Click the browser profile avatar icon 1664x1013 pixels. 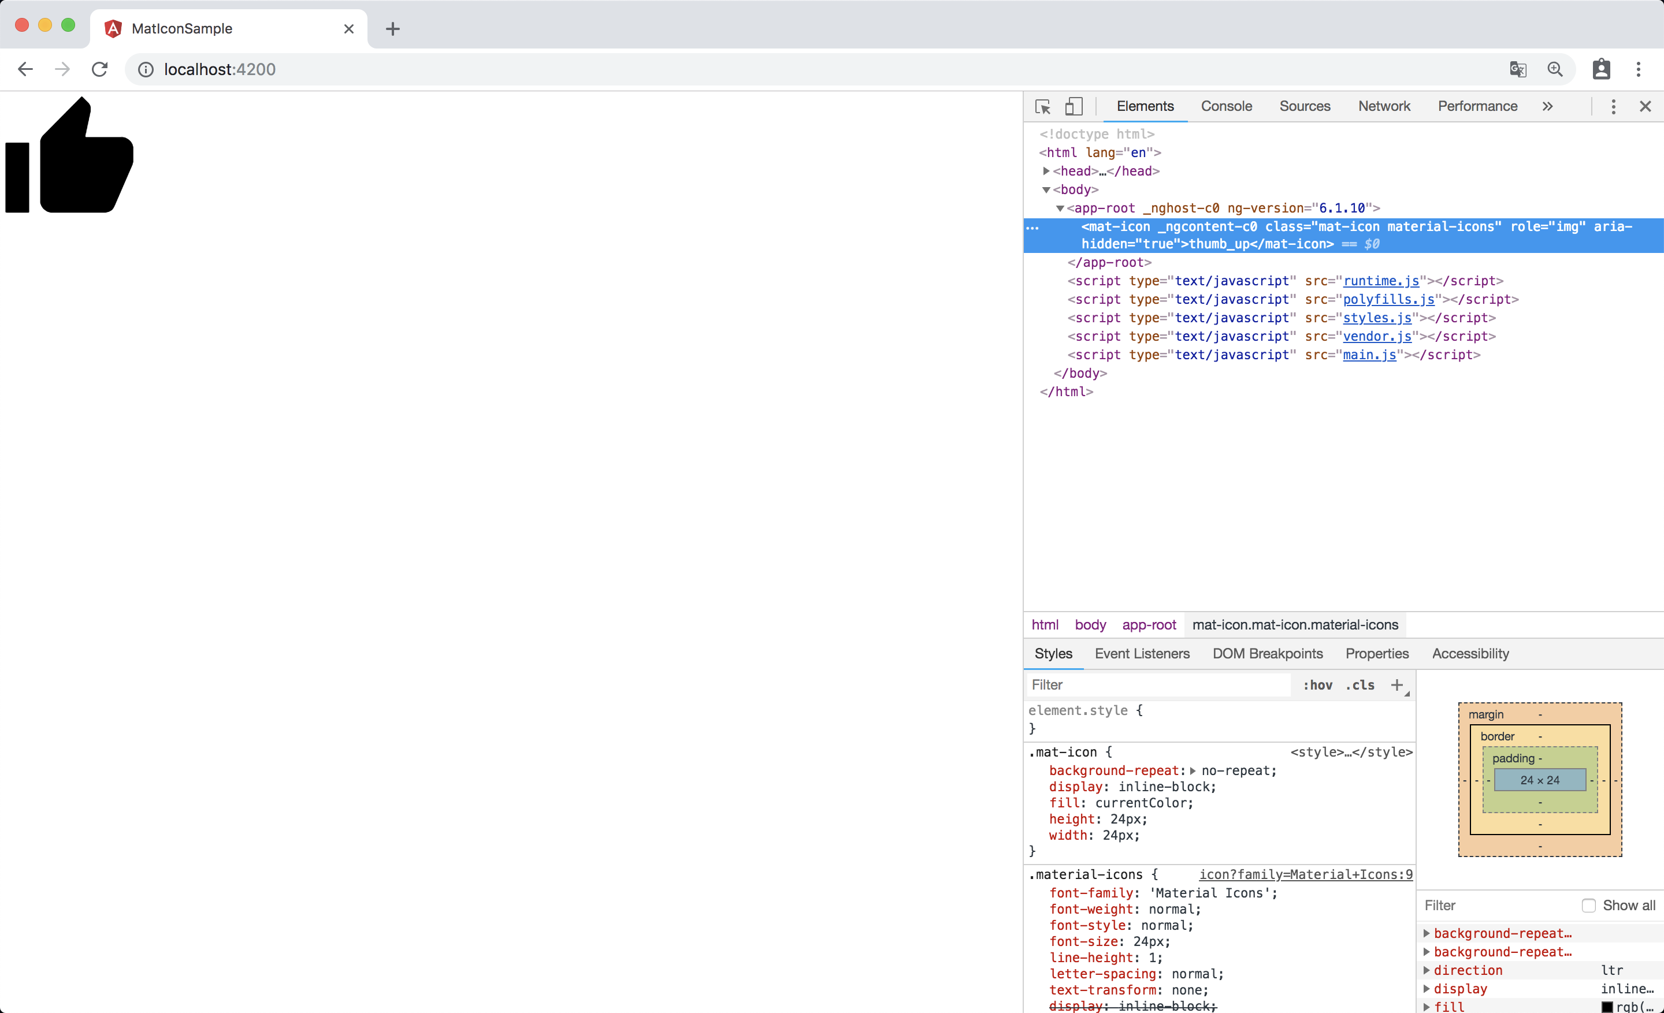click(x=1601, y=69)
